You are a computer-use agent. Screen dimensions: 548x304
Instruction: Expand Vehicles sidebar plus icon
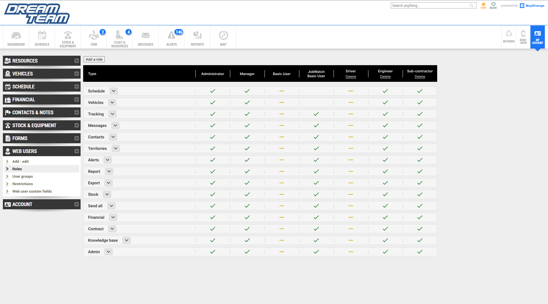[77, 74]
